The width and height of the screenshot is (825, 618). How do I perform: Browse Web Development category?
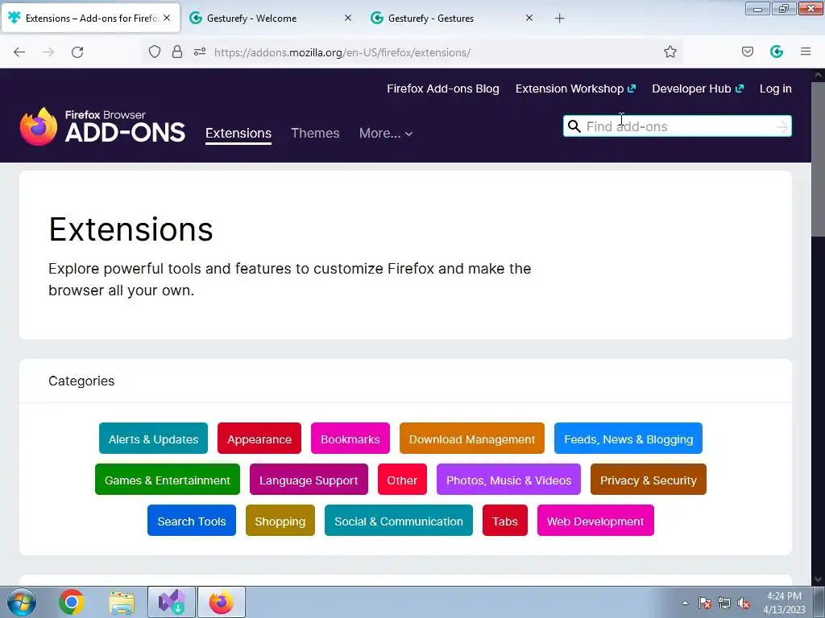click(x=595, y=521)
